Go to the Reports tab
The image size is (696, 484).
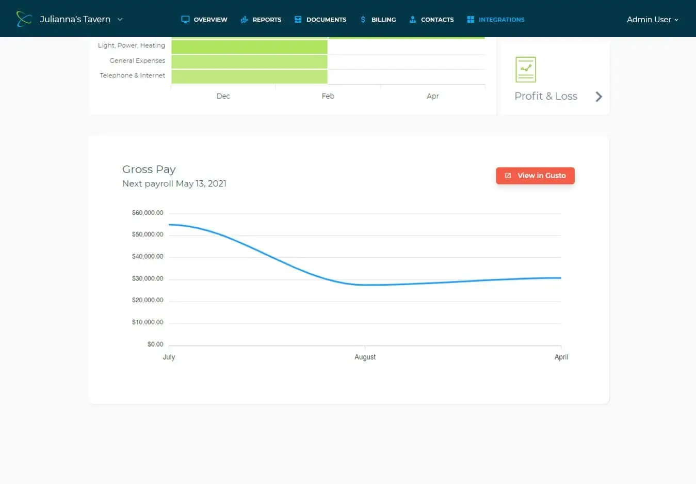coord(266,20)
